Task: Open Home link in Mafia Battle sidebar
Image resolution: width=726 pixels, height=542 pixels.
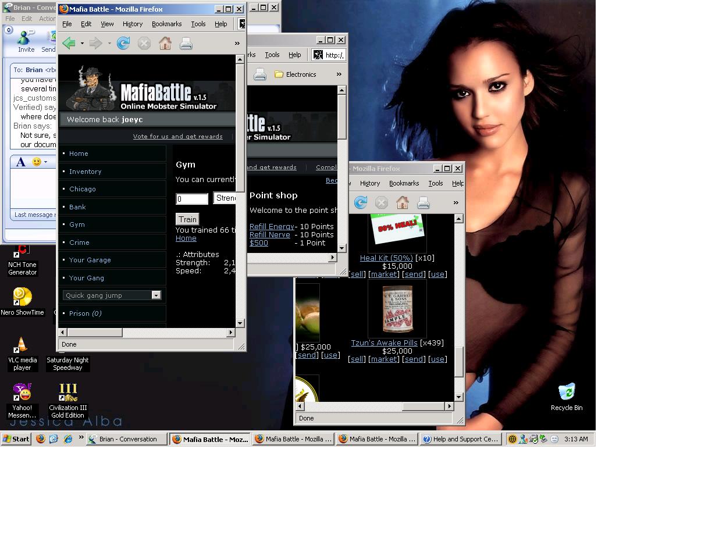Action: tap(79, 154)
